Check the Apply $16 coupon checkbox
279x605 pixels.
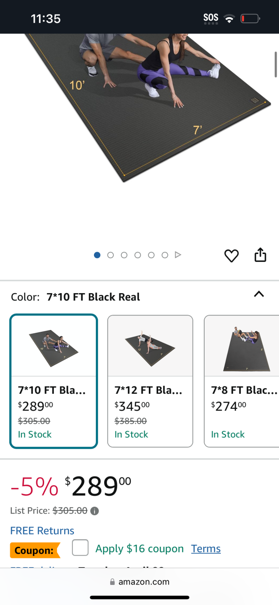(80, 548)
